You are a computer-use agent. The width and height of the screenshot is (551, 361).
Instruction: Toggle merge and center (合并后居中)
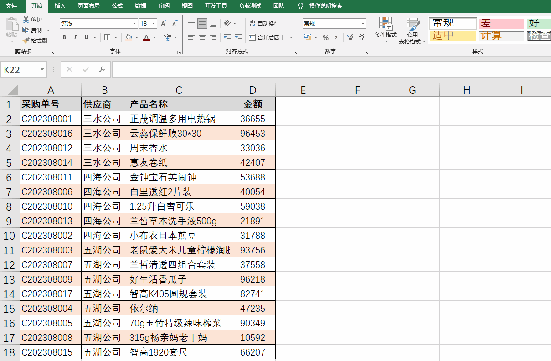(x=267, y=37)
